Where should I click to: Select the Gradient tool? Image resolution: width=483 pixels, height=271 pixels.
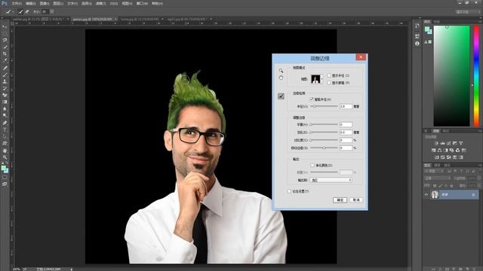tap(5, 102)
